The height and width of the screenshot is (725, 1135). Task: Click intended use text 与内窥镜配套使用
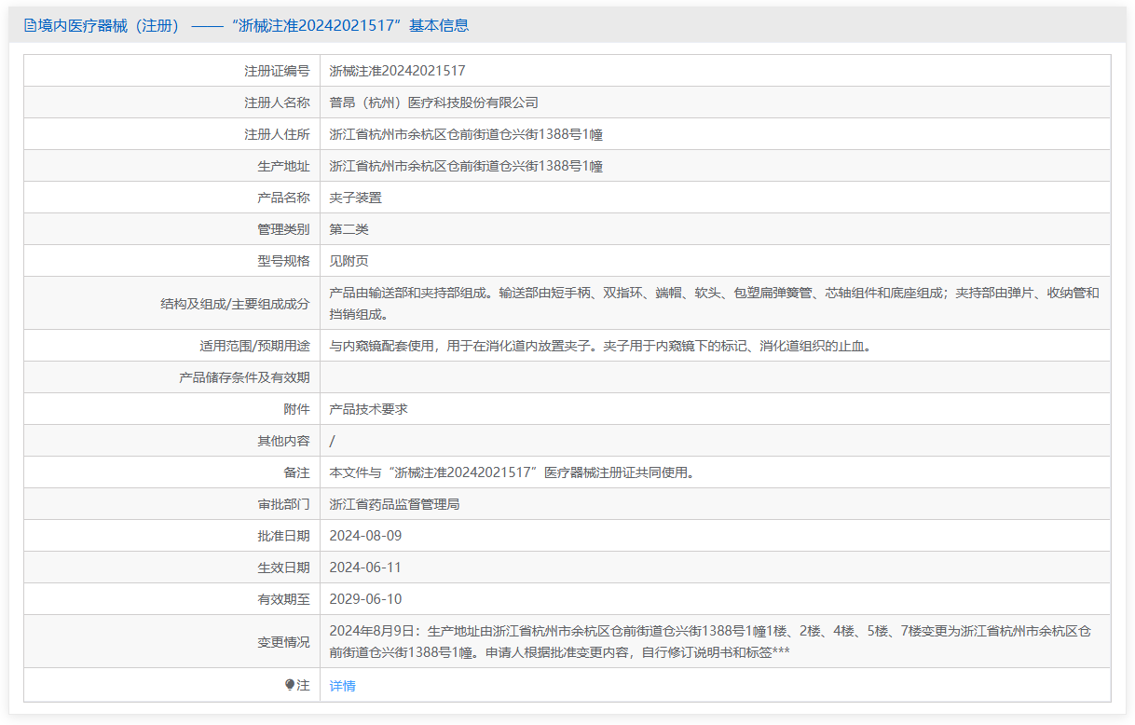pyautogui.click(x=600, y=346)
